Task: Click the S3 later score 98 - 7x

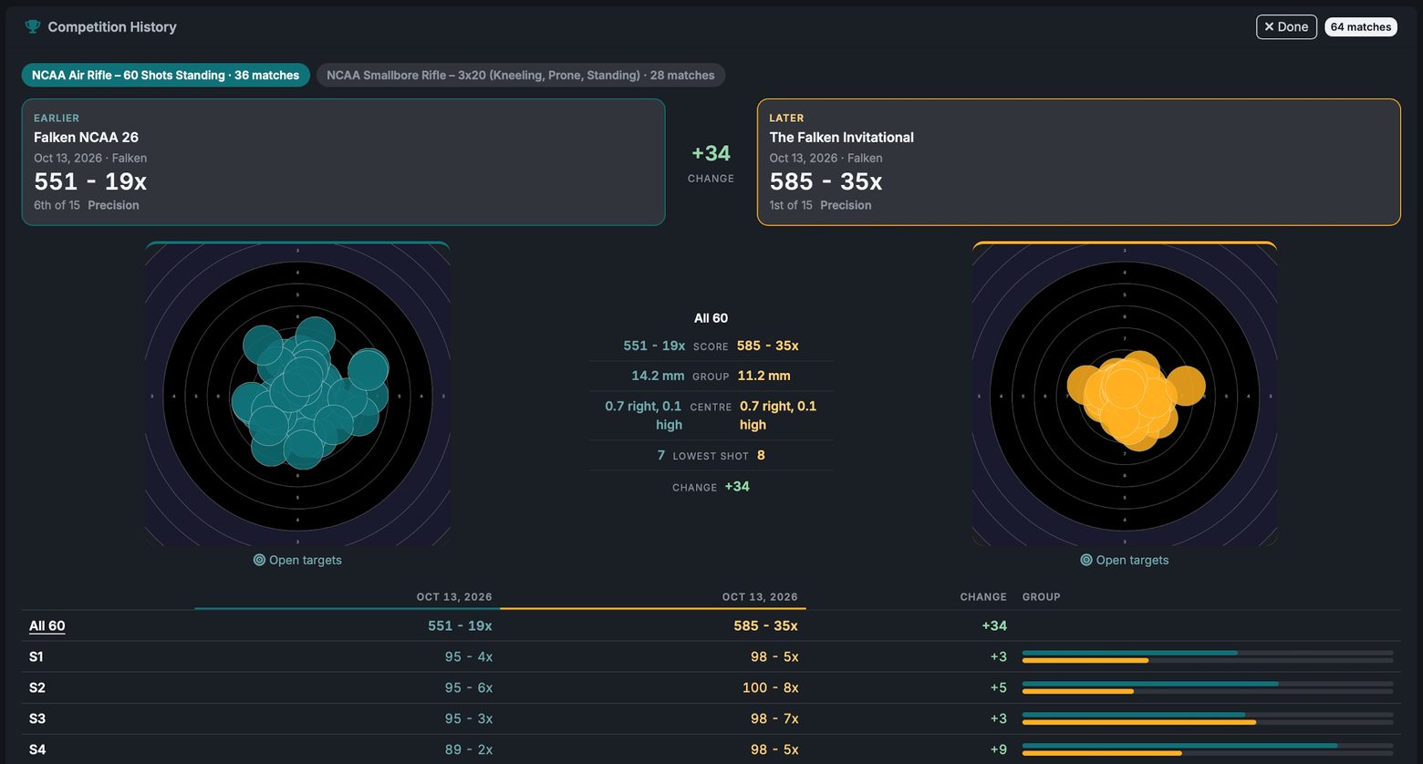Action: pos(774,718)
